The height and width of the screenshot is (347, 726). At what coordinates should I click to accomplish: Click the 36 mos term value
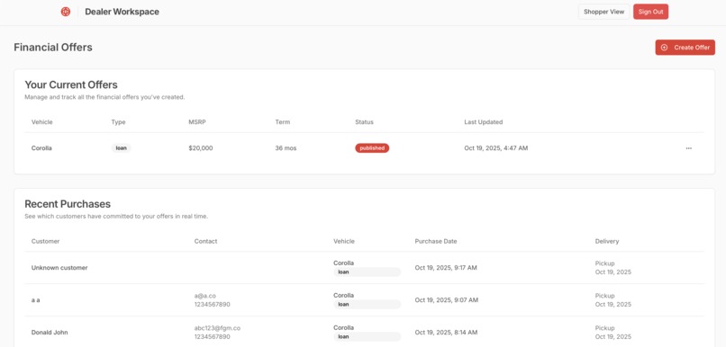click(286, 147)
